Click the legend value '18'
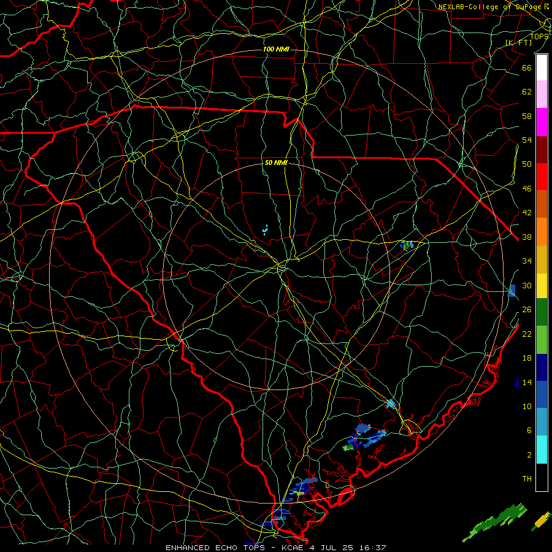The width and height of the screenshot is (552, 552). 527,358
